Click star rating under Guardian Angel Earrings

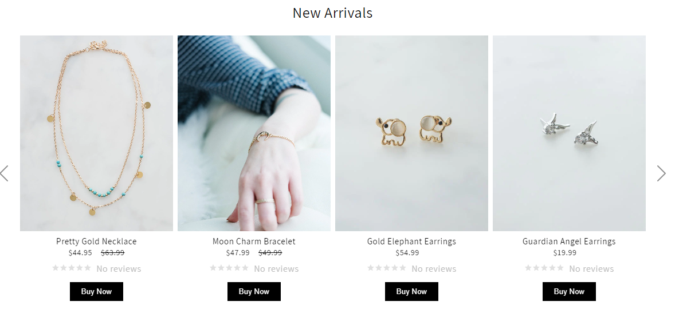[544, 268]
